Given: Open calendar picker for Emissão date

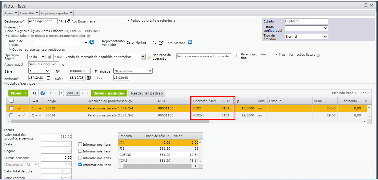Looking at the screenshot, I should [48, 78].
